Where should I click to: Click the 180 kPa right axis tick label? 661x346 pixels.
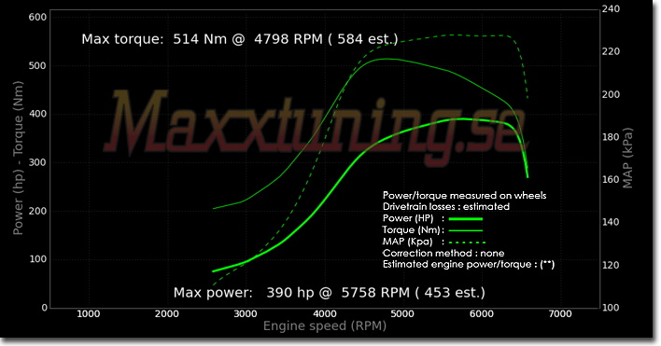[x=611, y=137]
